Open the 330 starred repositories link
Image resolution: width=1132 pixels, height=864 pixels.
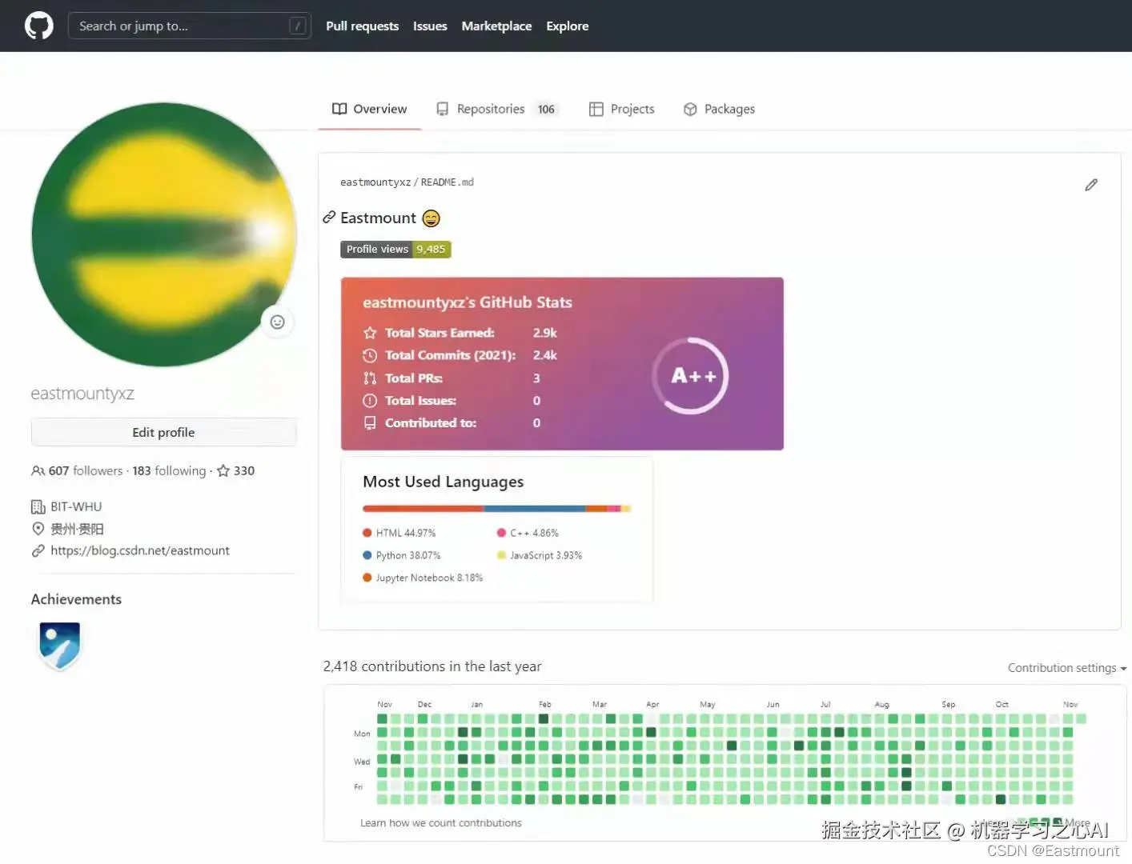[x=236, y=470]
